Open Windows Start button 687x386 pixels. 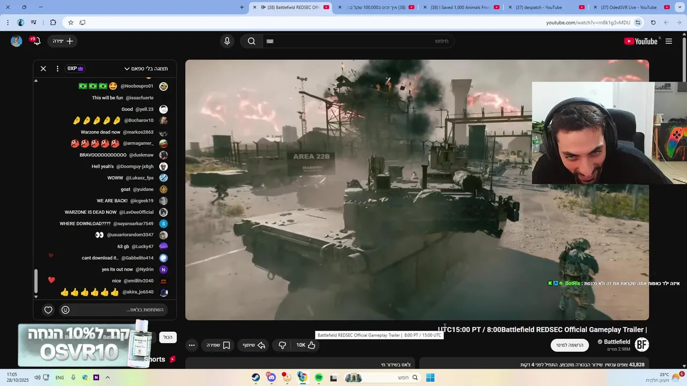(x=430, y=377)
